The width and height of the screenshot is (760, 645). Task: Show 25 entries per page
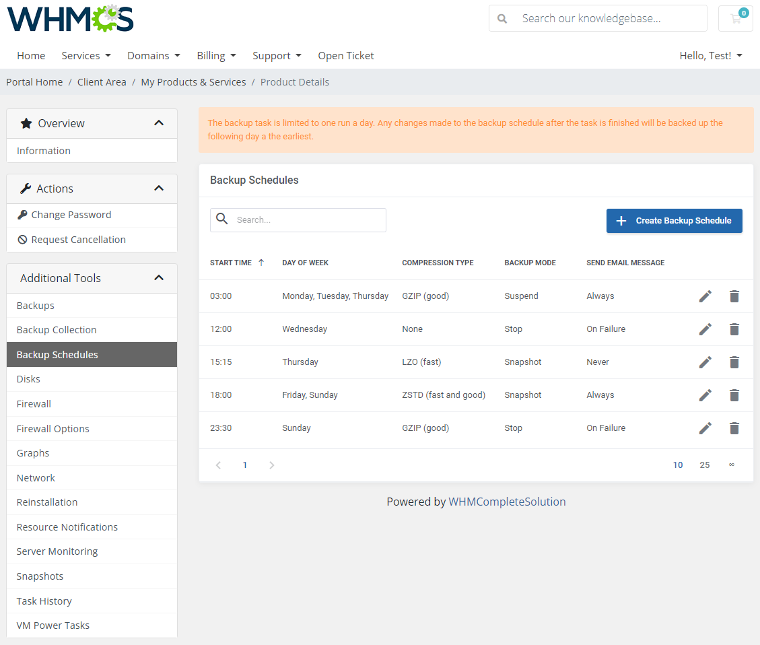tap(704, 465)
